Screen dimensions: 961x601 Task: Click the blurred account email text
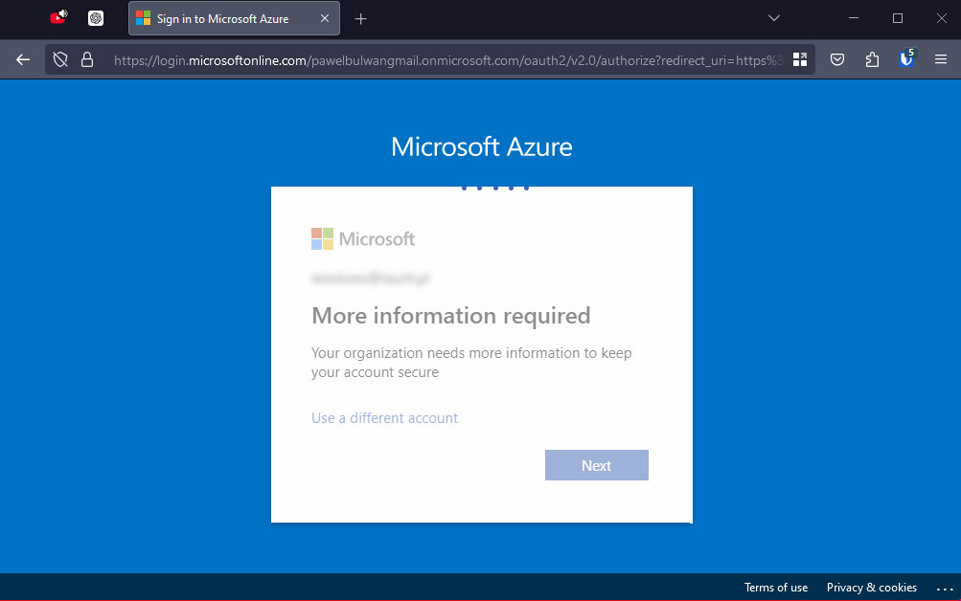point(371,278)
